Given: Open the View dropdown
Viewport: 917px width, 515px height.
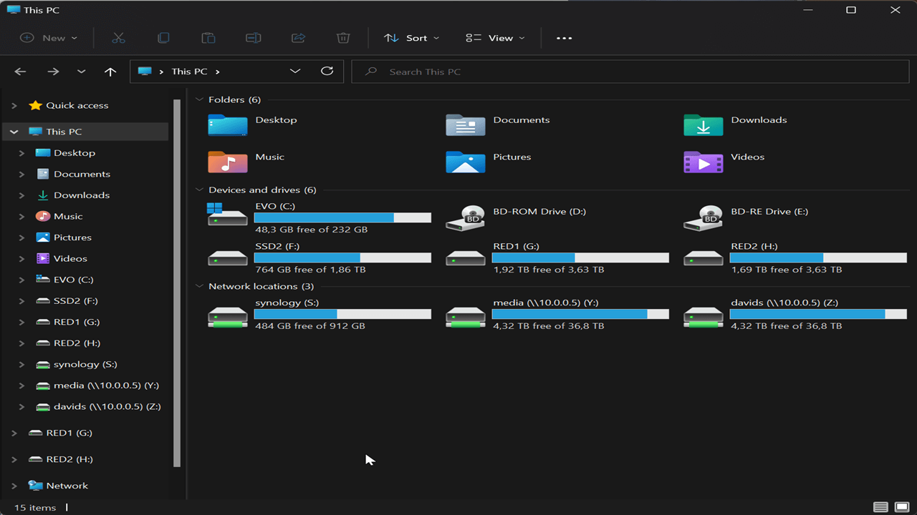Looking at the screenshot, I should pyautogui.click(x=494, y=37).
